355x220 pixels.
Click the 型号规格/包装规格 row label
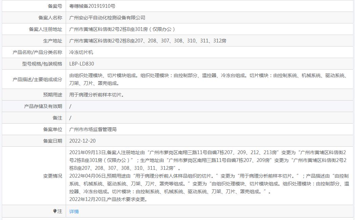pos(42,64)
